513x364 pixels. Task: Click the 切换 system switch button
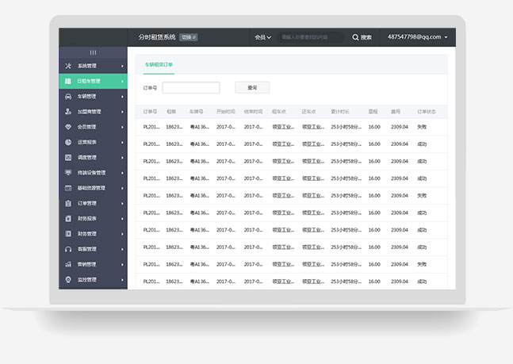pos(189,37)
